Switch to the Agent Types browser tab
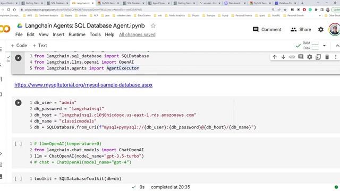The width and height of the screenshot is (340, 191). 159,3
